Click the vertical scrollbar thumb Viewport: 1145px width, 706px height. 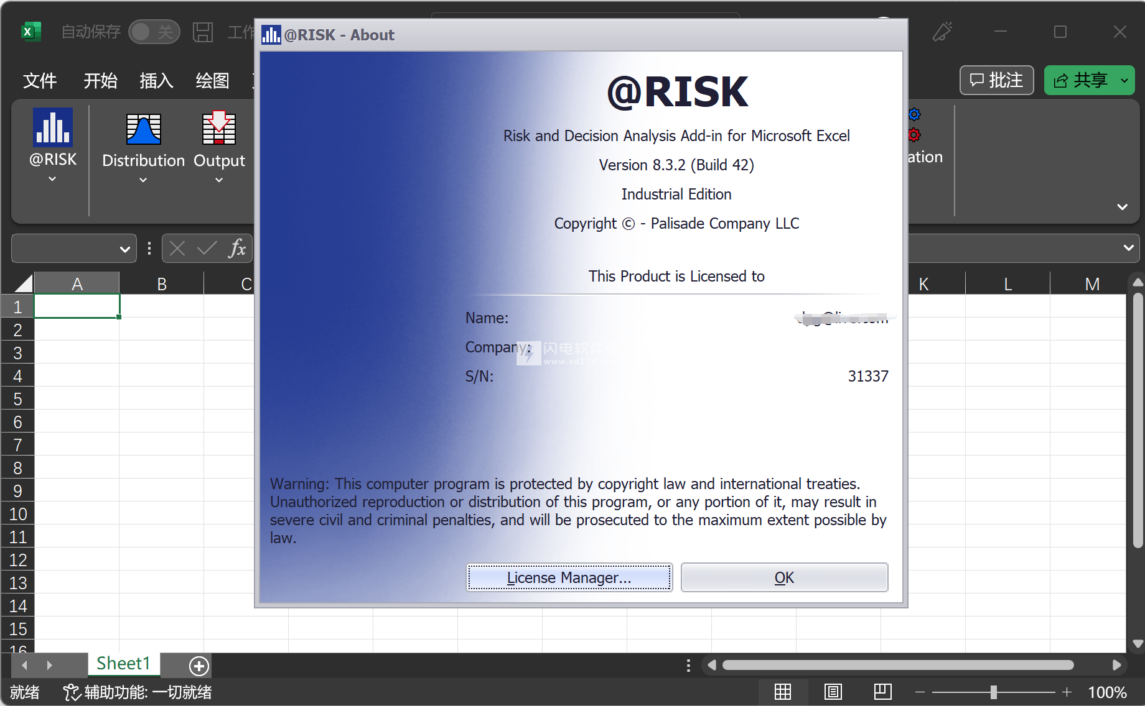point(1138,421)
